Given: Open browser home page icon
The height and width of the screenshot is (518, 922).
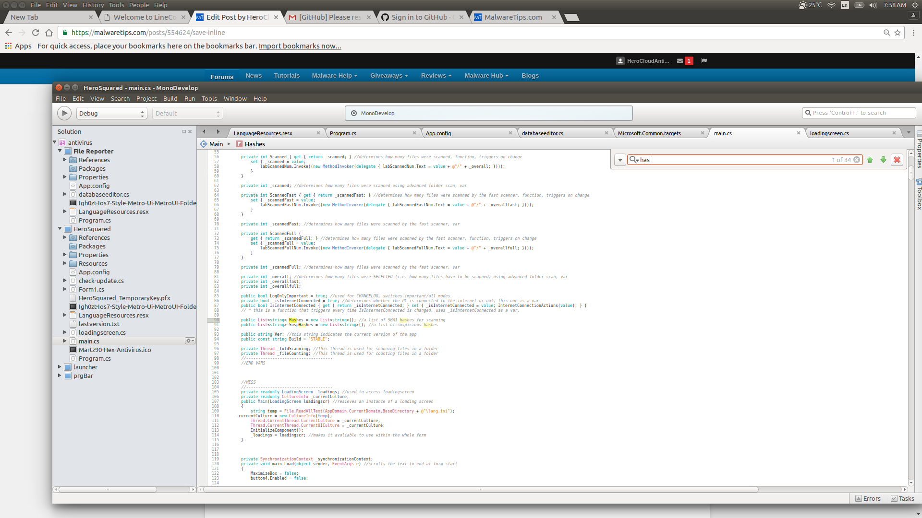Looking at the screenshot, I should point(49,33).
